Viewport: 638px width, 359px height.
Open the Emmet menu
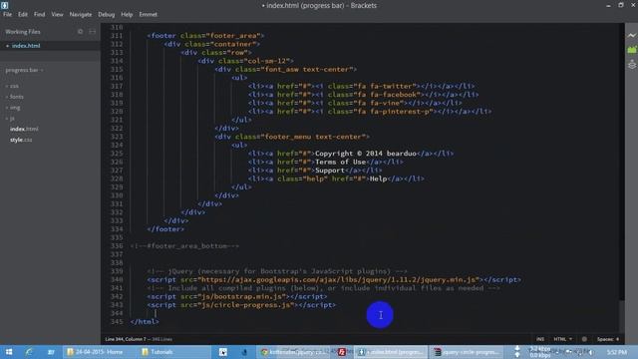click(149, 14)
